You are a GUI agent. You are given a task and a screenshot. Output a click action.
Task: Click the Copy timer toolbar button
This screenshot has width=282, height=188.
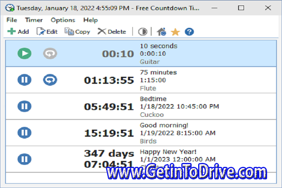coord(77,32)
